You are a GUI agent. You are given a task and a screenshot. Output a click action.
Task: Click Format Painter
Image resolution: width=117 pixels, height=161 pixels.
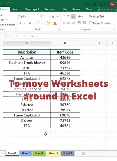tap(7, 24)
